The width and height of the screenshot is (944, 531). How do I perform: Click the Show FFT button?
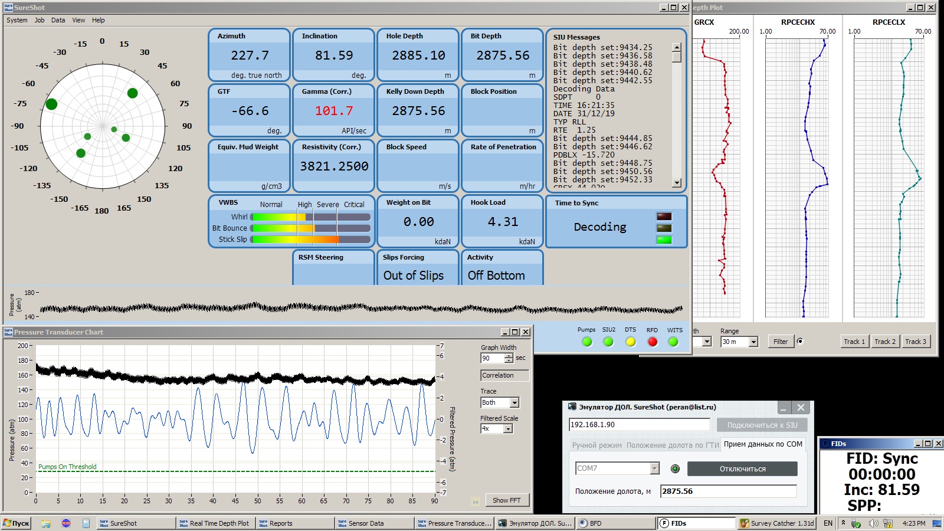coord(507,500)
